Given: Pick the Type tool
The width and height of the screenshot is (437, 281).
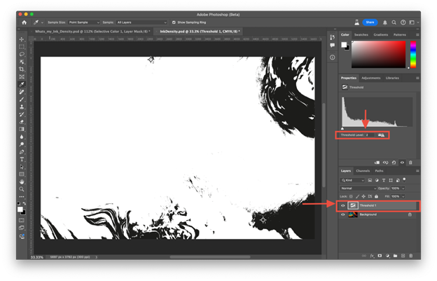Looking at the screenshot, I should point(22,159).
